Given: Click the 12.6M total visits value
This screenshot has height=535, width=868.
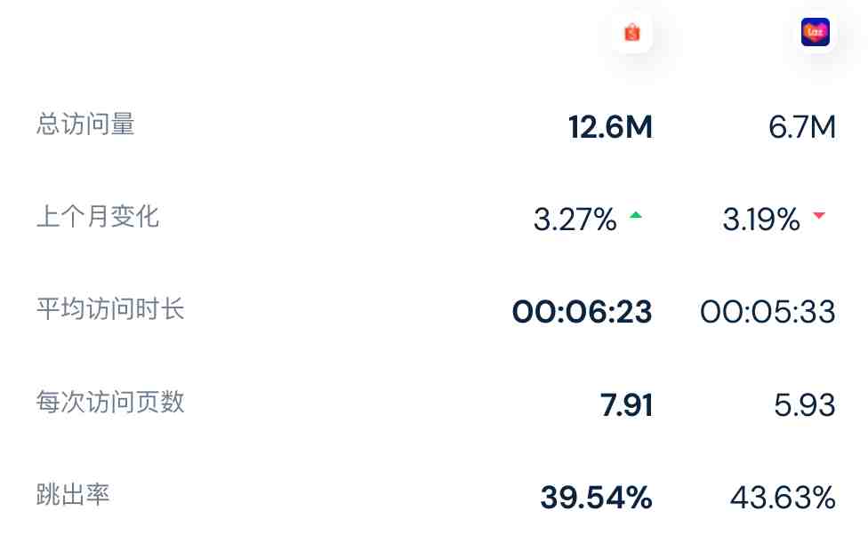Looking at the screenshot, I should 610,127.
